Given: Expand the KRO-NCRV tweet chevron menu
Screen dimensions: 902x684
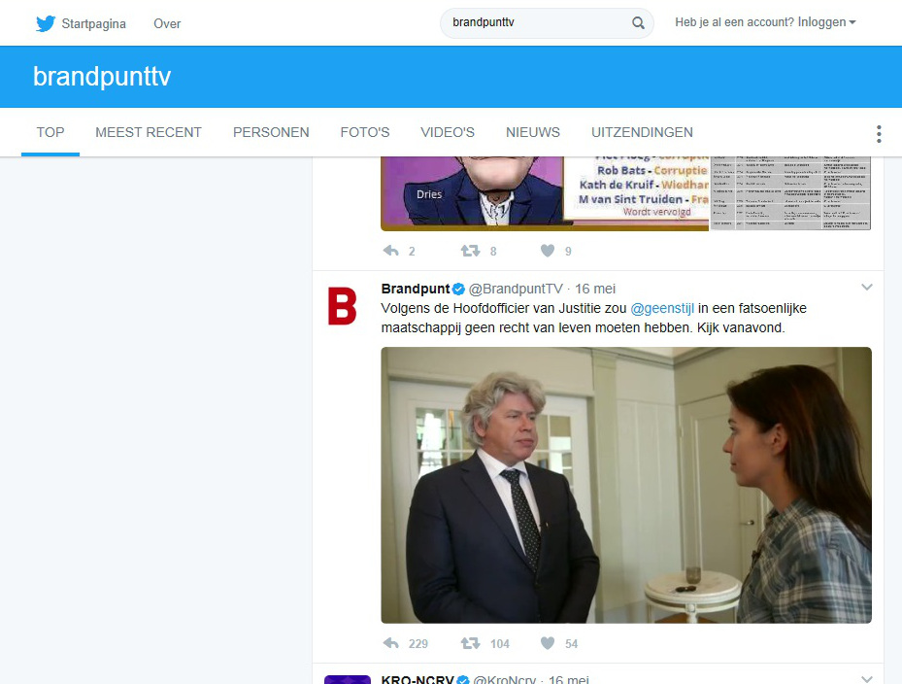Looking at the screenshot, I should (x=867, y=679).
